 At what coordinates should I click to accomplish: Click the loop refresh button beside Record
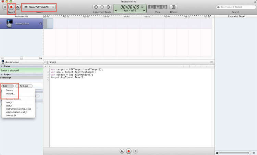click(x=18, y=7)
